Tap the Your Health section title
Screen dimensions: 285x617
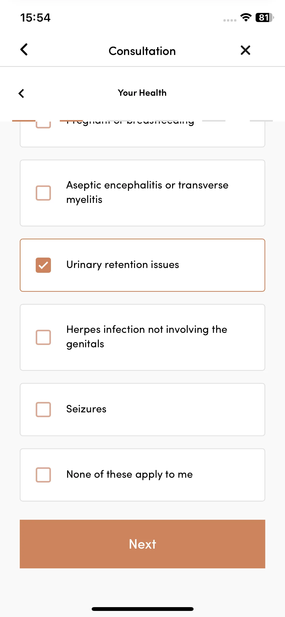142,93
